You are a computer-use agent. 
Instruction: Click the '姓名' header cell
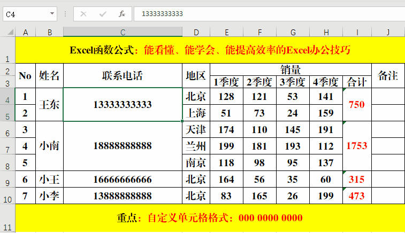tap(49, 75)
